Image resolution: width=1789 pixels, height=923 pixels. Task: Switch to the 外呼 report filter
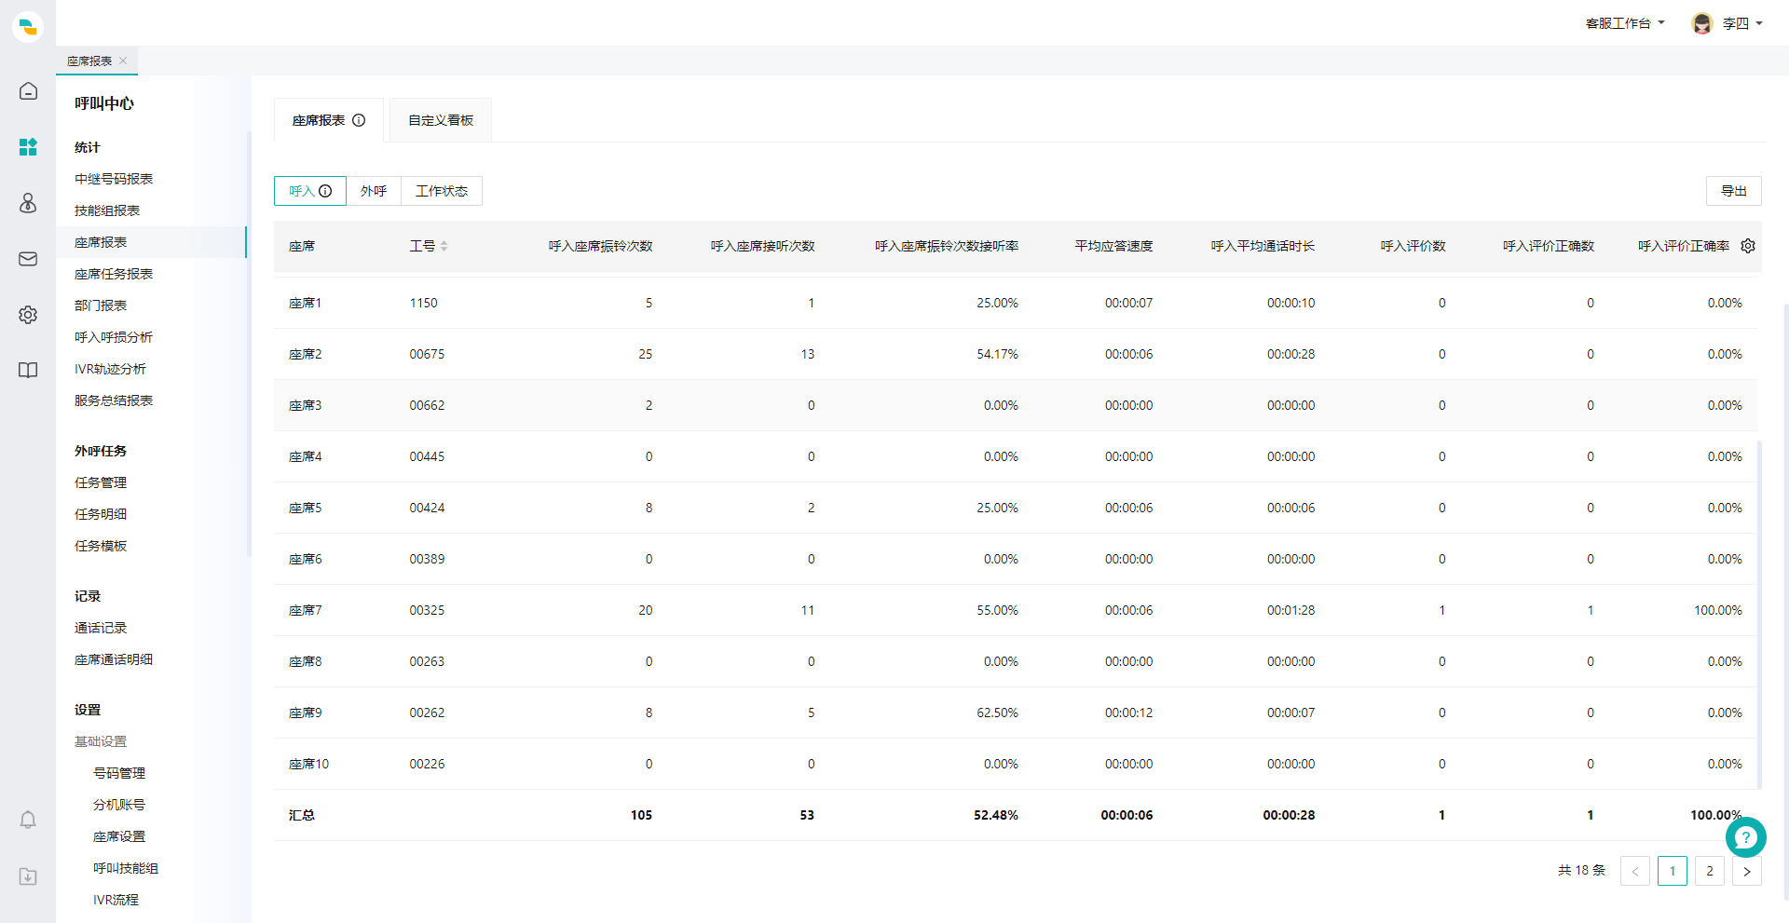[374, 191]
